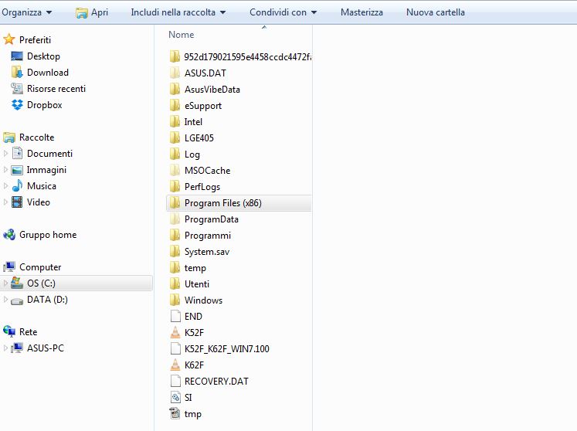Open the Includi nella raccolta dropdown

(178, 12)
